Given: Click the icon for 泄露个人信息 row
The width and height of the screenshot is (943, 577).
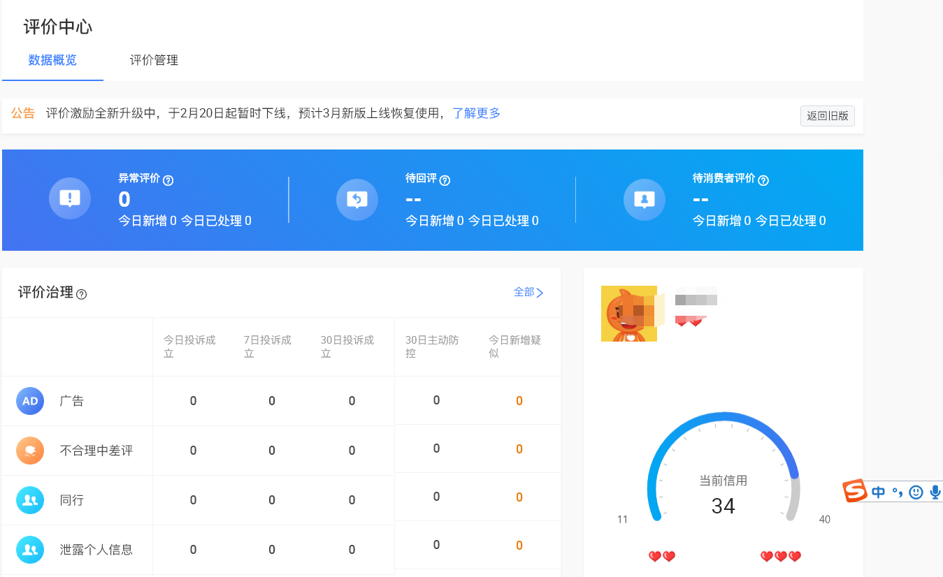Looking at the screenshot, I should coord(30,550).
